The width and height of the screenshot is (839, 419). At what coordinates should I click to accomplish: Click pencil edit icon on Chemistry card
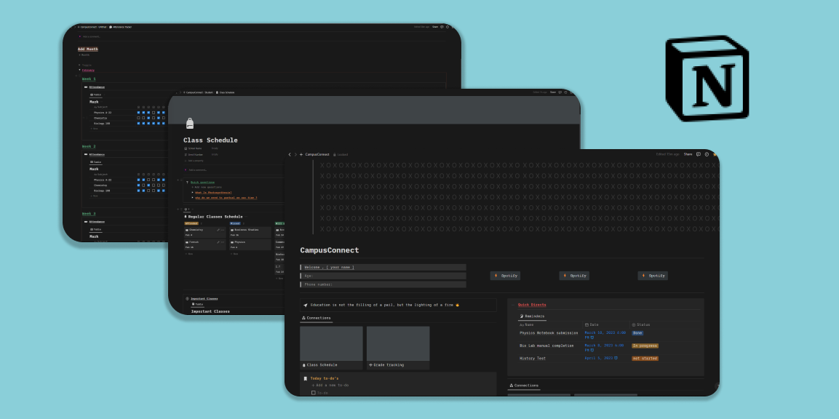pyautogui.click(x=218, y=230)
